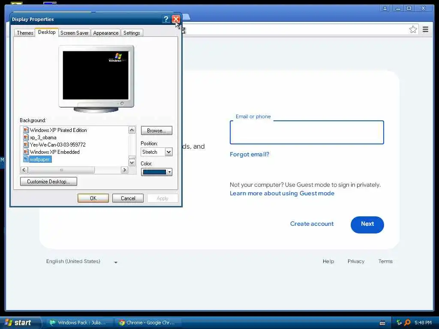Open the Appearance tab
The height and width of the screenshot is (329, 439).
tap(106, 33)
